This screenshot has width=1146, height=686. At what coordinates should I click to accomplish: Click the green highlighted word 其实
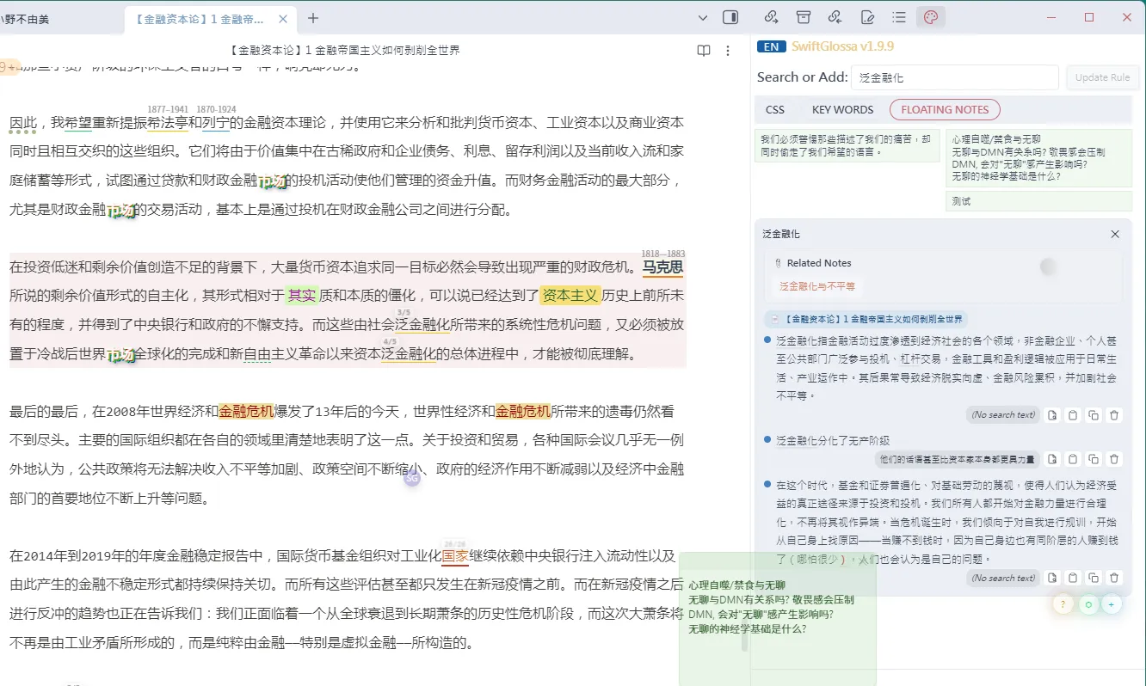point(302,296)
